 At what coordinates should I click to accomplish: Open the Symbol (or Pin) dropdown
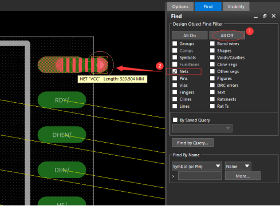pyautogui.click(x=197, y=166)
